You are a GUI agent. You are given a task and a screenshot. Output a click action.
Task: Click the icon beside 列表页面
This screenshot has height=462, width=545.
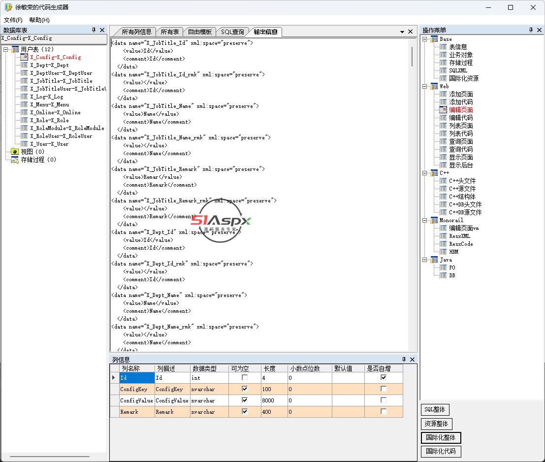coord(443,126)
